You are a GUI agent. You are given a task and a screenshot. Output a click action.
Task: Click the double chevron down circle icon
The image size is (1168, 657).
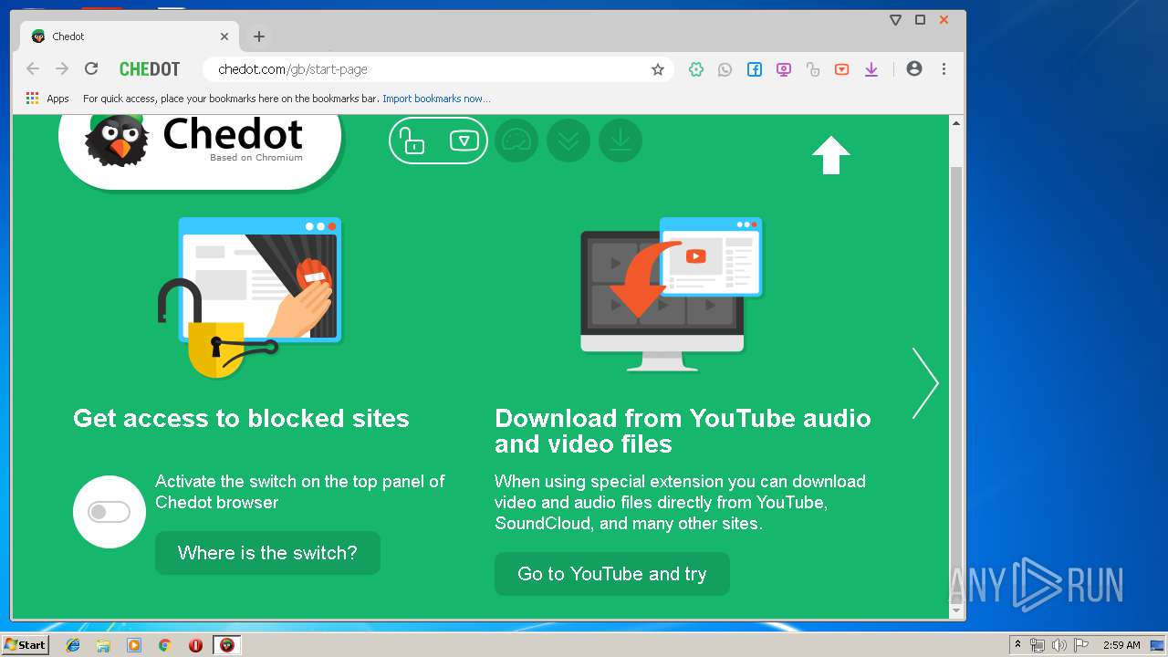[x=568, y=141]
